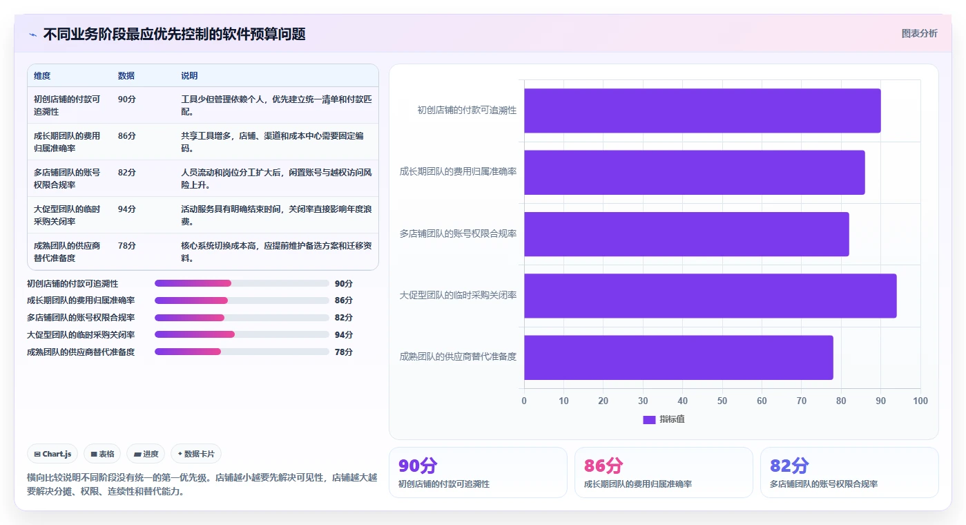Click y-axis label 大促型团队的临时采购关闭率

click(458, 296)
